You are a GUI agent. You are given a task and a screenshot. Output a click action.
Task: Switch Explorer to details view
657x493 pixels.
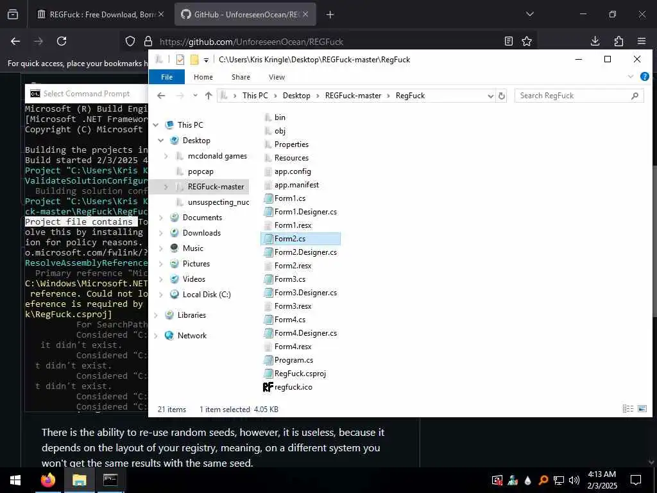coord(627,409)
